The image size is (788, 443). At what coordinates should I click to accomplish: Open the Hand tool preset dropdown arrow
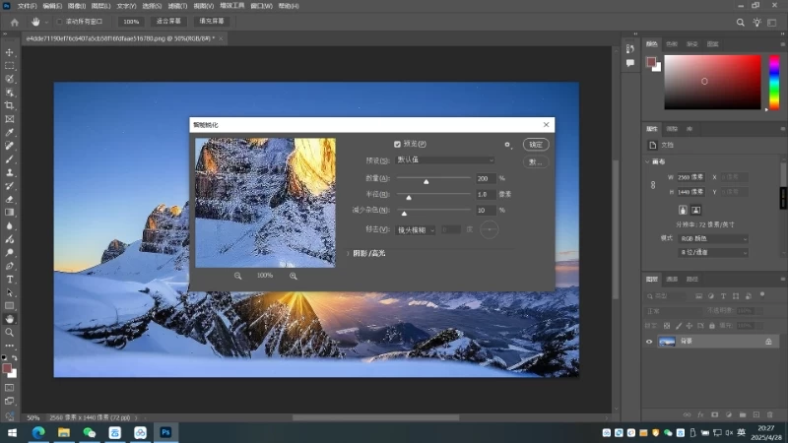[x=46, y=22]
